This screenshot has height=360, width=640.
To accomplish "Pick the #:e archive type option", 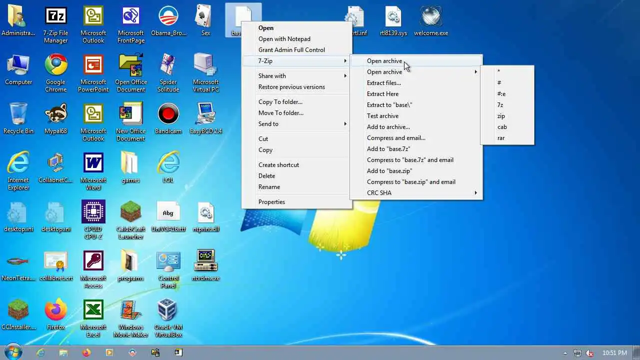I will point(507,94).
